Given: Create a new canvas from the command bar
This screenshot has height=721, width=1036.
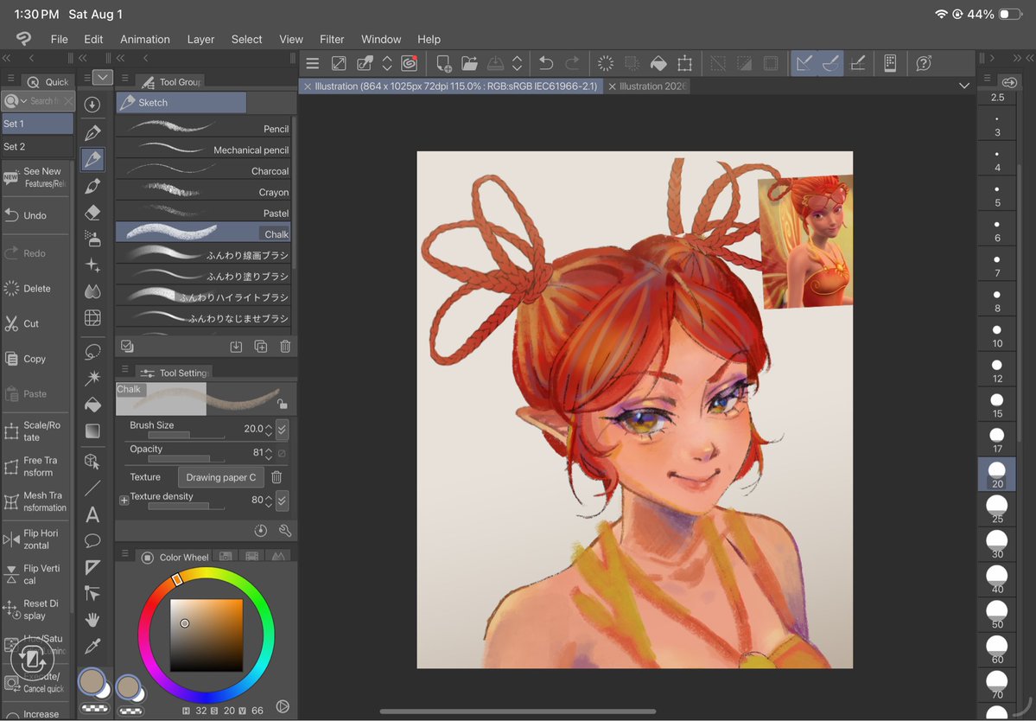Looking at the screenshot, I should coord(444,63).
